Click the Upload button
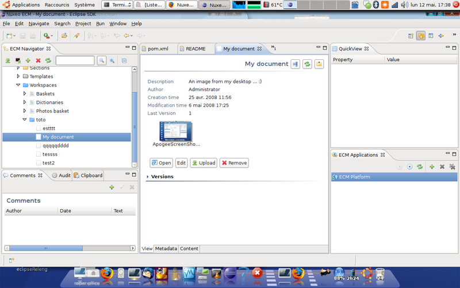The height and width of the screenshot is (288, 460). coord(204,163)
